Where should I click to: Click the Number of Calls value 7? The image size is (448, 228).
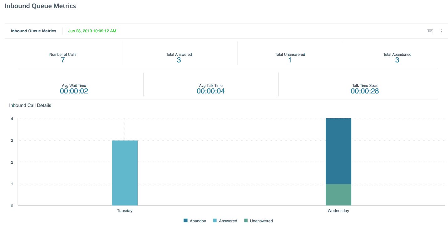point(63,60)
